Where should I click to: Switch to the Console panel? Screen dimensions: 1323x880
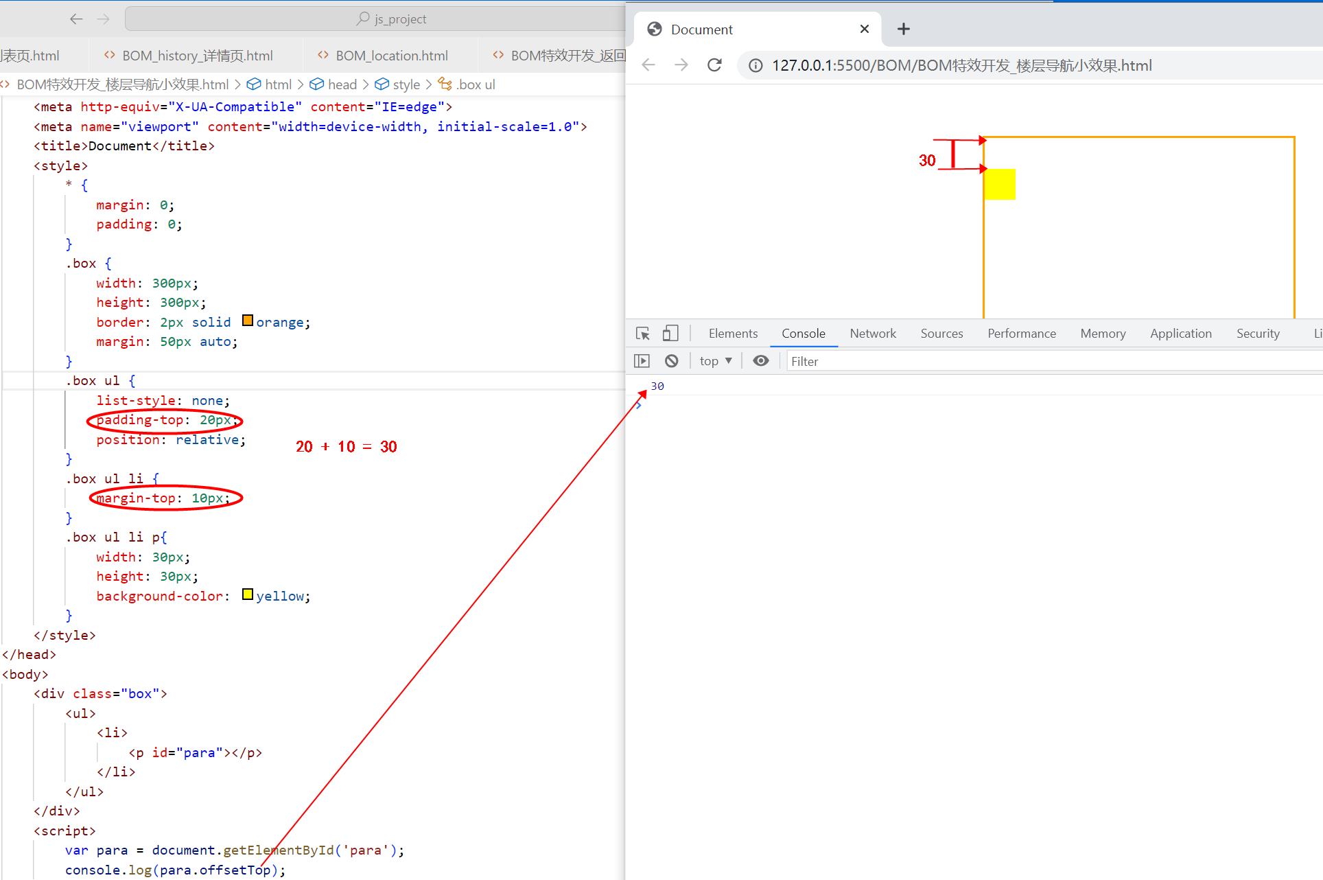804,334
